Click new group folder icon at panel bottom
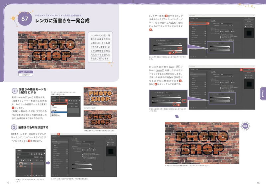Screen dimensions: 266x188 pos(36,176)
